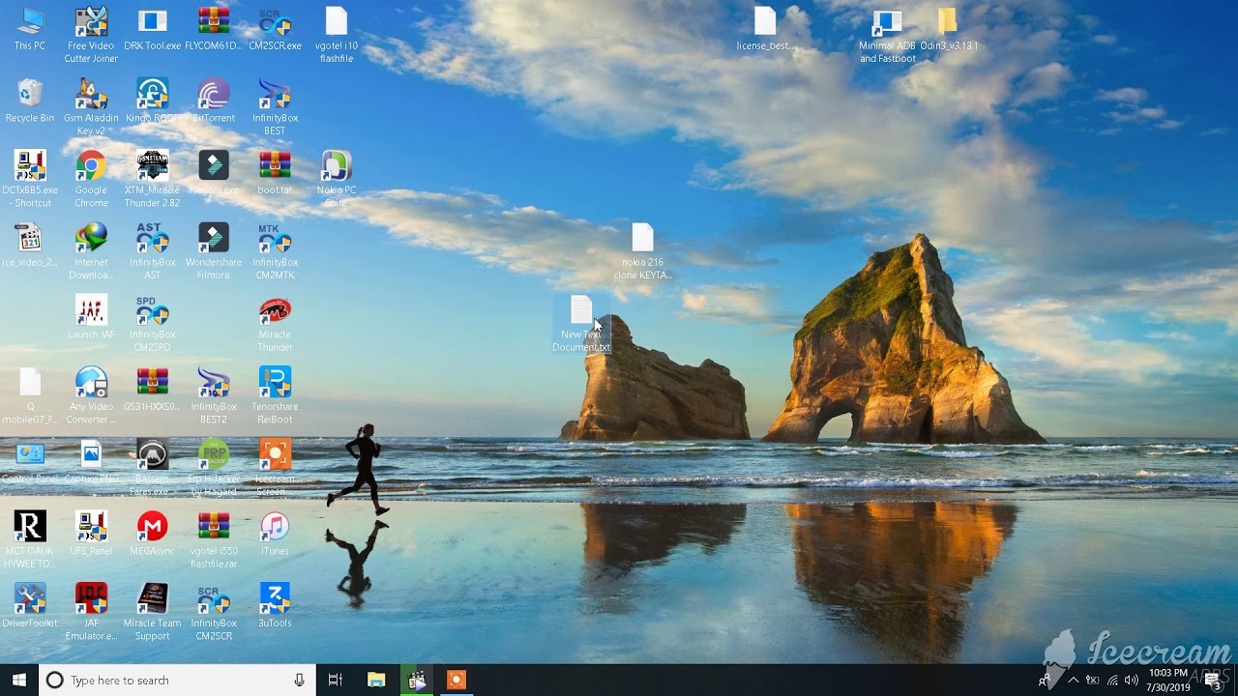Select the Tenorshare ReiBoot icon

(x=275, y=395)
